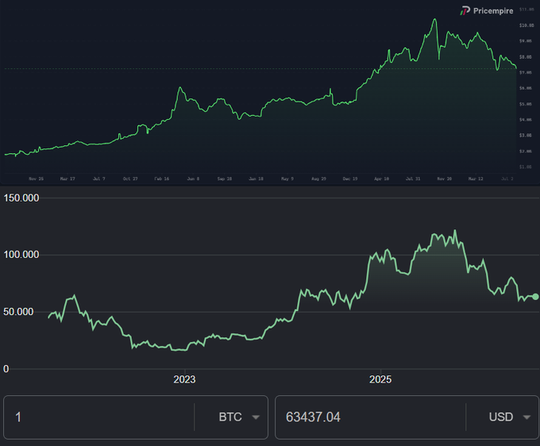Click the 100.000 axis label
The height and width of the screenshot is (446, 540).
pyautogui.click(x=21, y=255)
